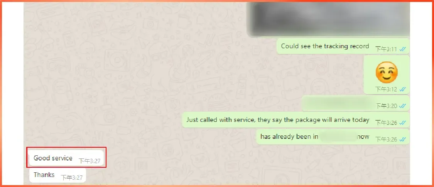Click the highlighted 'Good service' message
Image resolution: width=434 pixels, height=187 pixels.
pos(66,158)
